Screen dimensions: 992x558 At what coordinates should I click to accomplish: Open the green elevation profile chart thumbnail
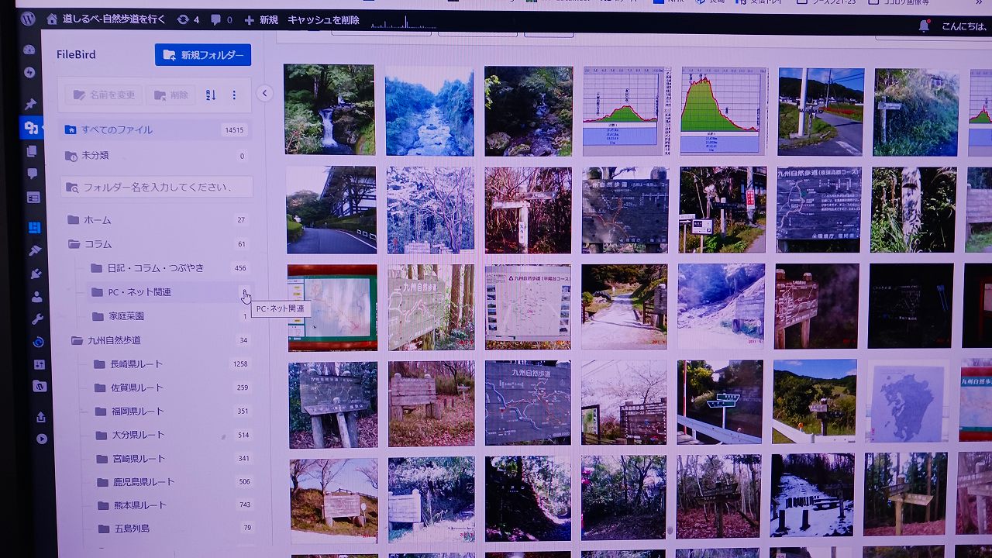pos(722,111)
